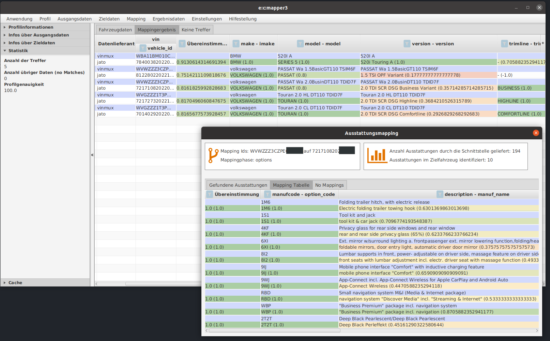550x341 pixels.
Task: Switch to the No Mappings tab
Action: coord(330,185)
